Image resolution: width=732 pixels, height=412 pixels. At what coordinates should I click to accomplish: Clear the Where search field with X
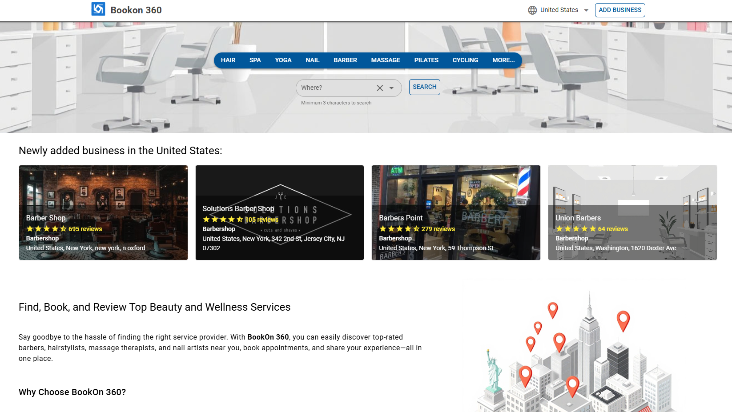coord(380,88)
